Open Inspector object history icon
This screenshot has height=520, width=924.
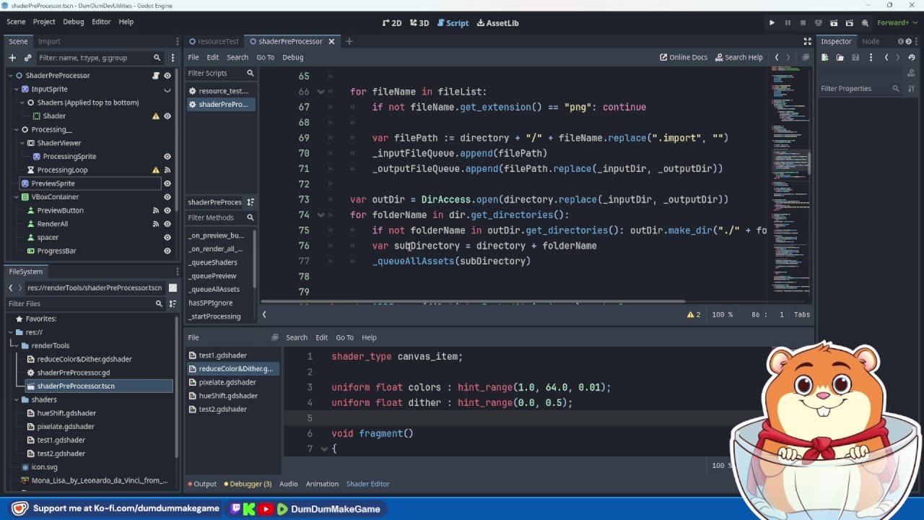912,58
